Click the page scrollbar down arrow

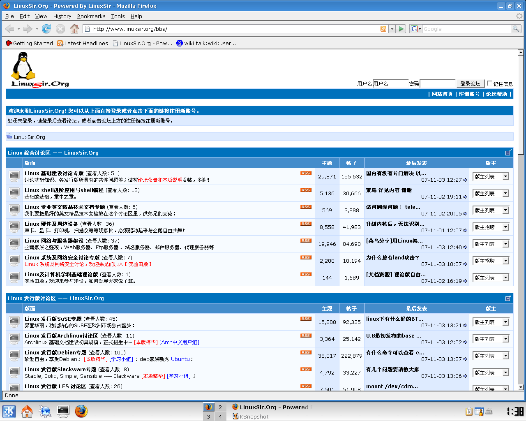(521, 387)
